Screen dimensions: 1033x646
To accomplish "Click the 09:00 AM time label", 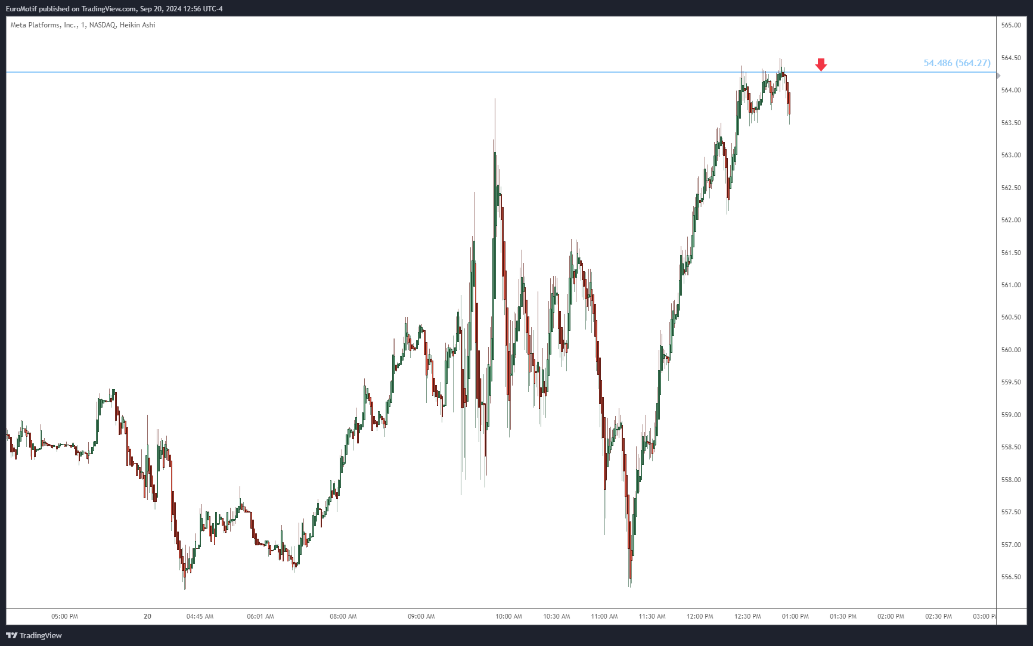I will [x=421, y=616].
